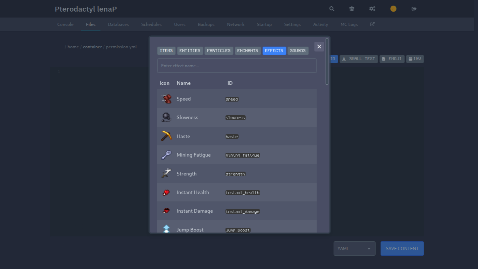Click the Emoji toolbar button
The height and width of the screenshot is (269, 478).
[x=392, y=59]
